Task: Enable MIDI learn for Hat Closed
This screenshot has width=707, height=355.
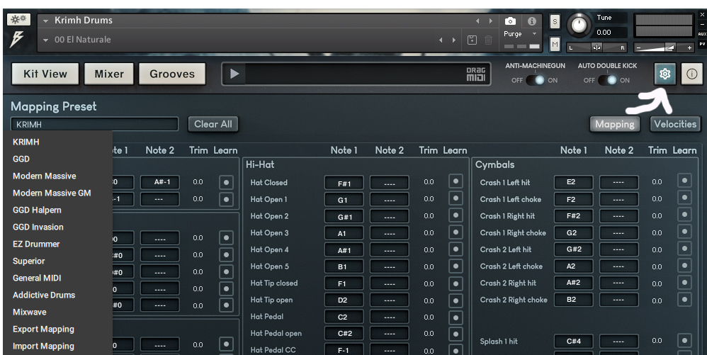Action: coord(456,182)
